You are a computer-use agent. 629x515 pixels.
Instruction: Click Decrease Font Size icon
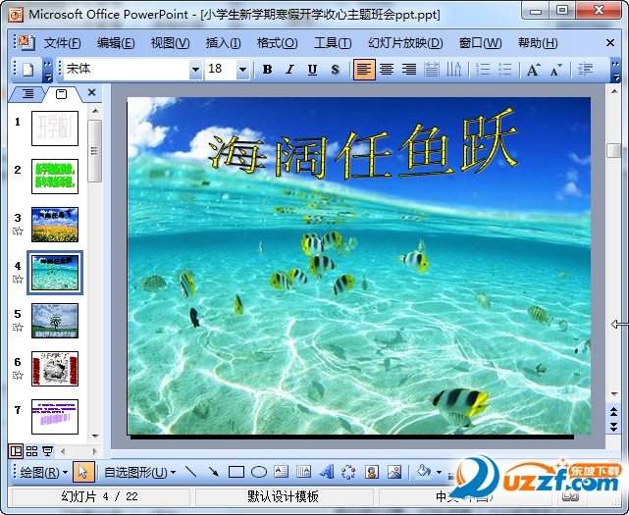[x=556, y=70]
